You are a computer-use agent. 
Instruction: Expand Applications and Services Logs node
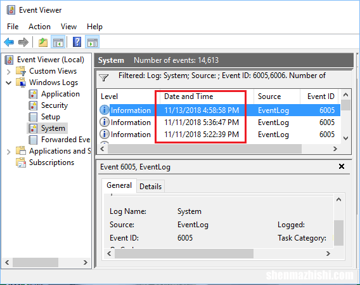pos(9,152)
